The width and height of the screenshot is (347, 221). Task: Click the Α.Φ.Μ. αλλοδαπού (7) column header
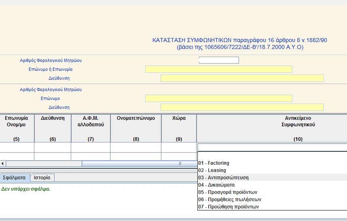coord(91,128)
